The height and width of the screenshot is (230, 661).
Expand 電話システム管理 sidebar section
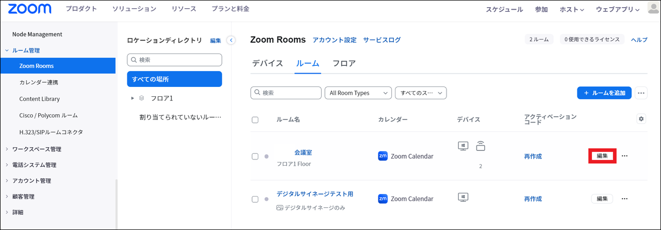pyautogui.click(x=7, y=165)
